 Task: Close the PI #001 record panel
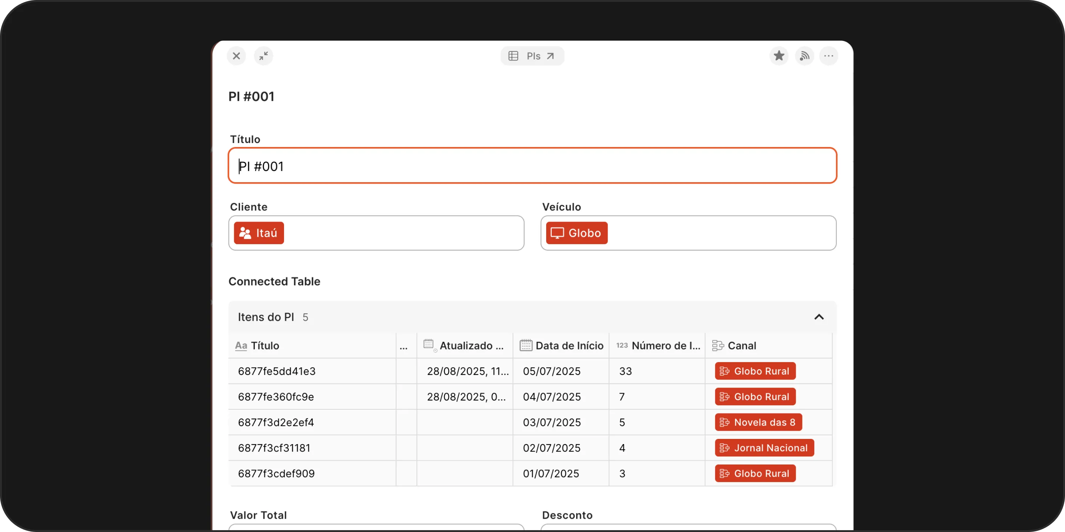click(x=237, y=56)
